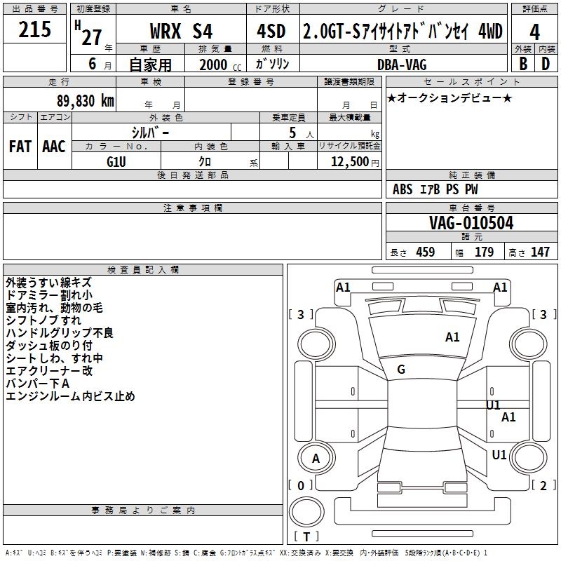Click the recycle deposit 12,500円

[x=355, y=162]
